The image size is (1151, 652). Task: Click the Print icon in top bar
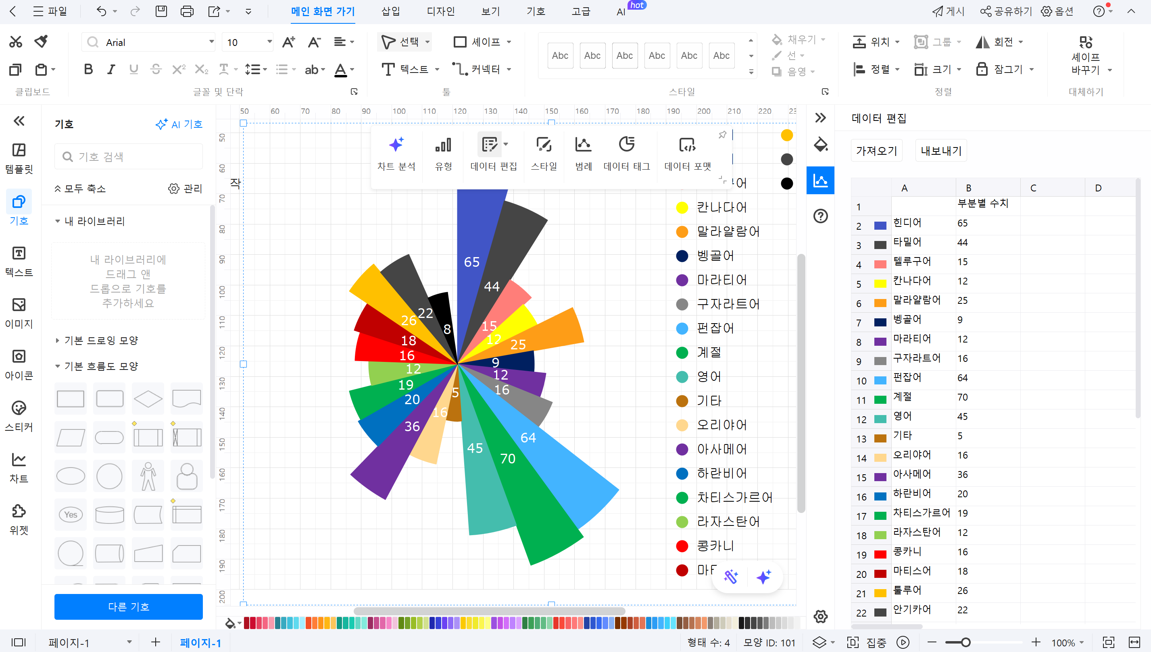point(187,11)
